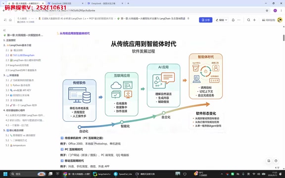Open the LangChain 1.x + MCP parent breadcrumb
The height and width of the screenshot is (178, 285).
[76, 18]
